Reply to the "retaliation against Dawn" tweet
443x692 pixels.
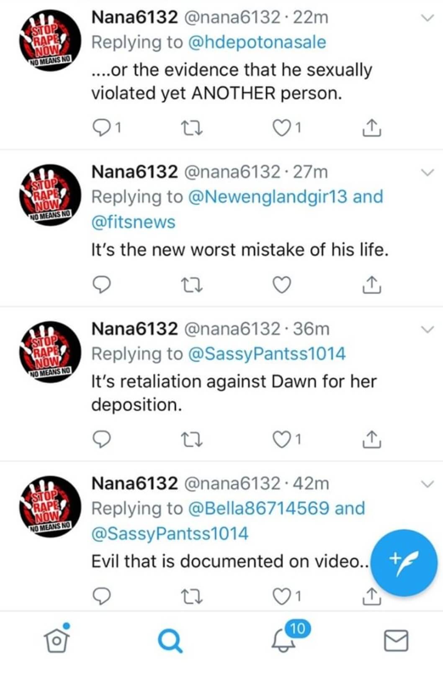pyautogui.click(x=101, y=440)
